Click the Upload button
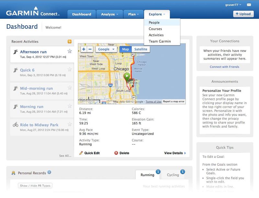259x198 pixels. (x=243, y=14)
